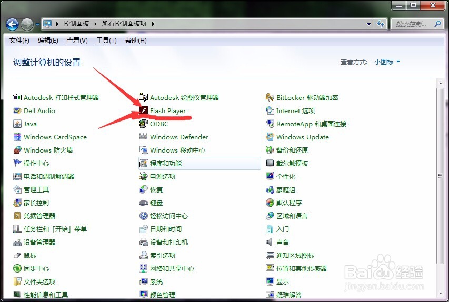Click the scrollbar up arrow
Viewport: 449px width, 302px height.
coord(440,83)
